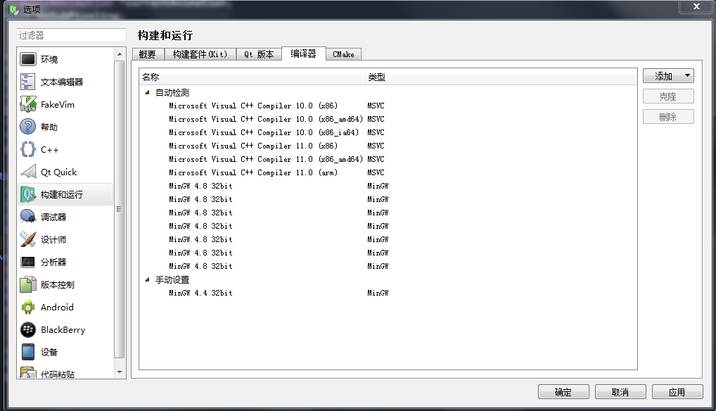716x411 pixels.
Task: Open the 文本编辑器 text editor settings icon
Action: coord(28,82)
